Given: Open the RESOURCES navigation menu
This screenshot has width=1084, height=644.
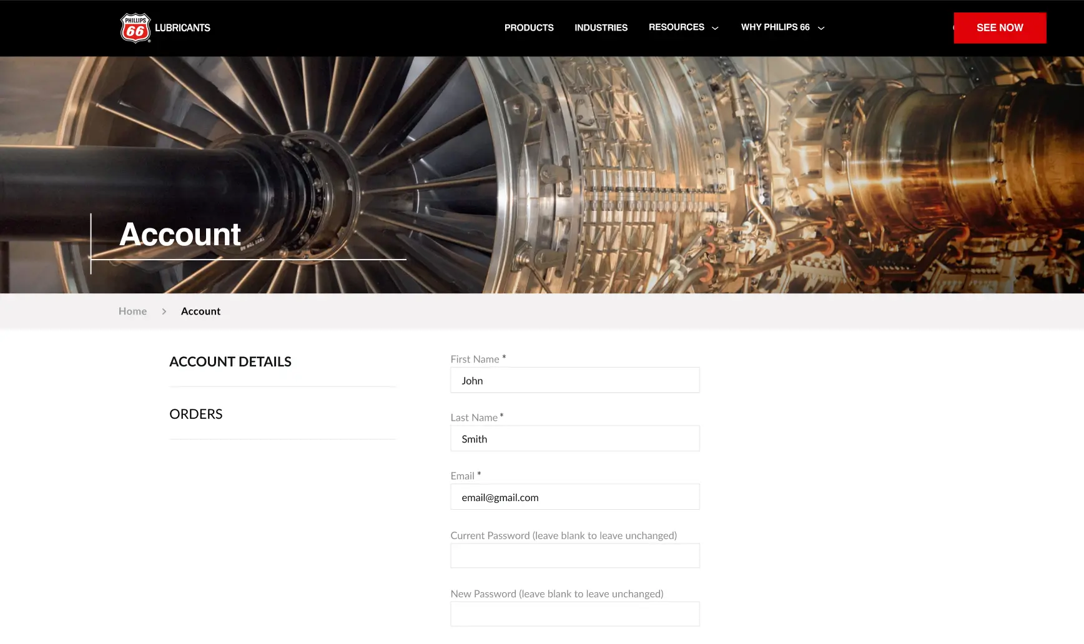Looking at the screenshot, I should 676,27.
